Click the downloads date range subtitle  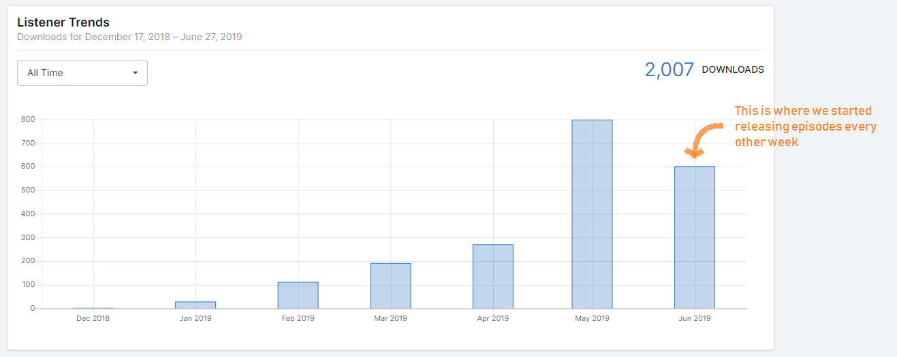[x=129, y=37]
